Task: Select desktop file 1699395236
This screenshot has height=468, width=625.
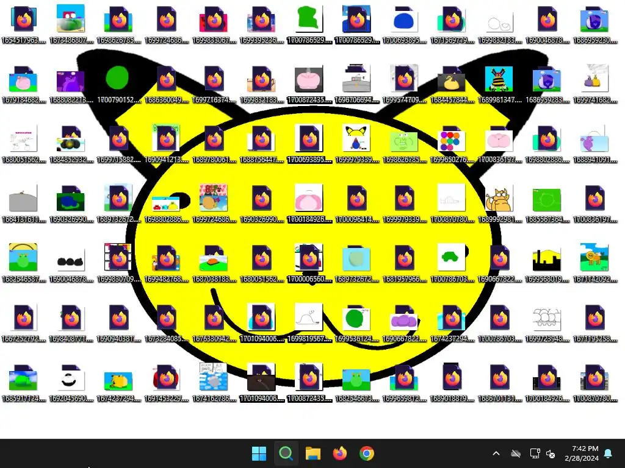Action: 261,24
